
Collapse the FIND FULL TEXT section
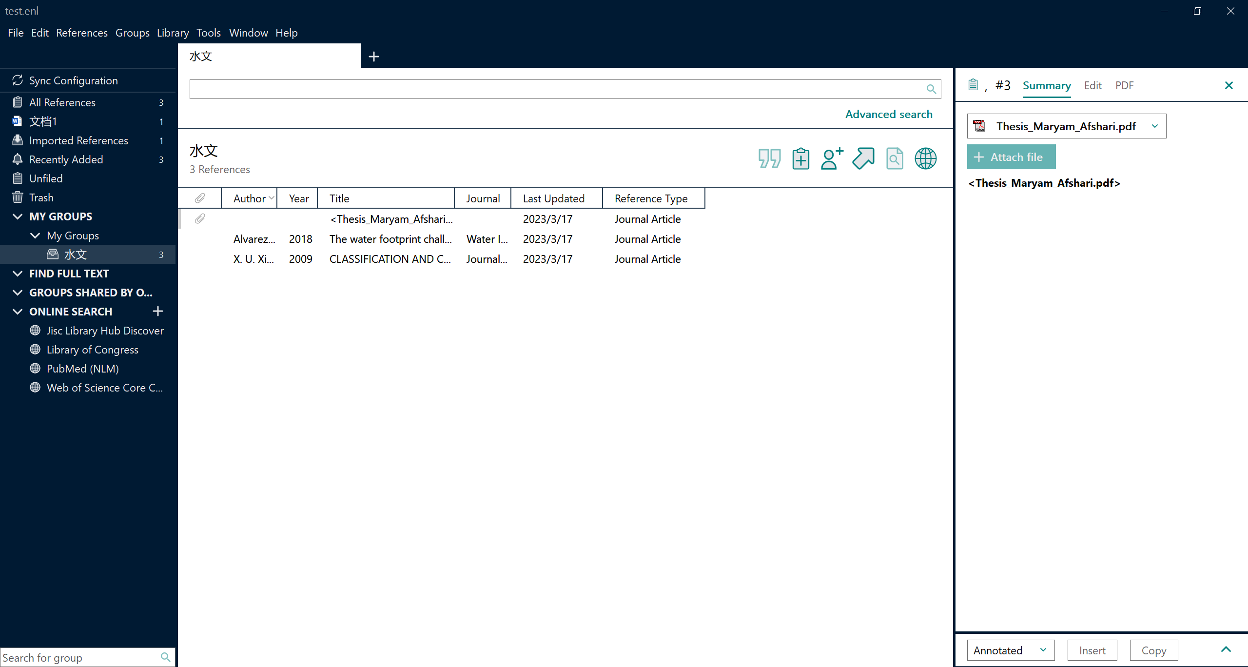point(18,273)
